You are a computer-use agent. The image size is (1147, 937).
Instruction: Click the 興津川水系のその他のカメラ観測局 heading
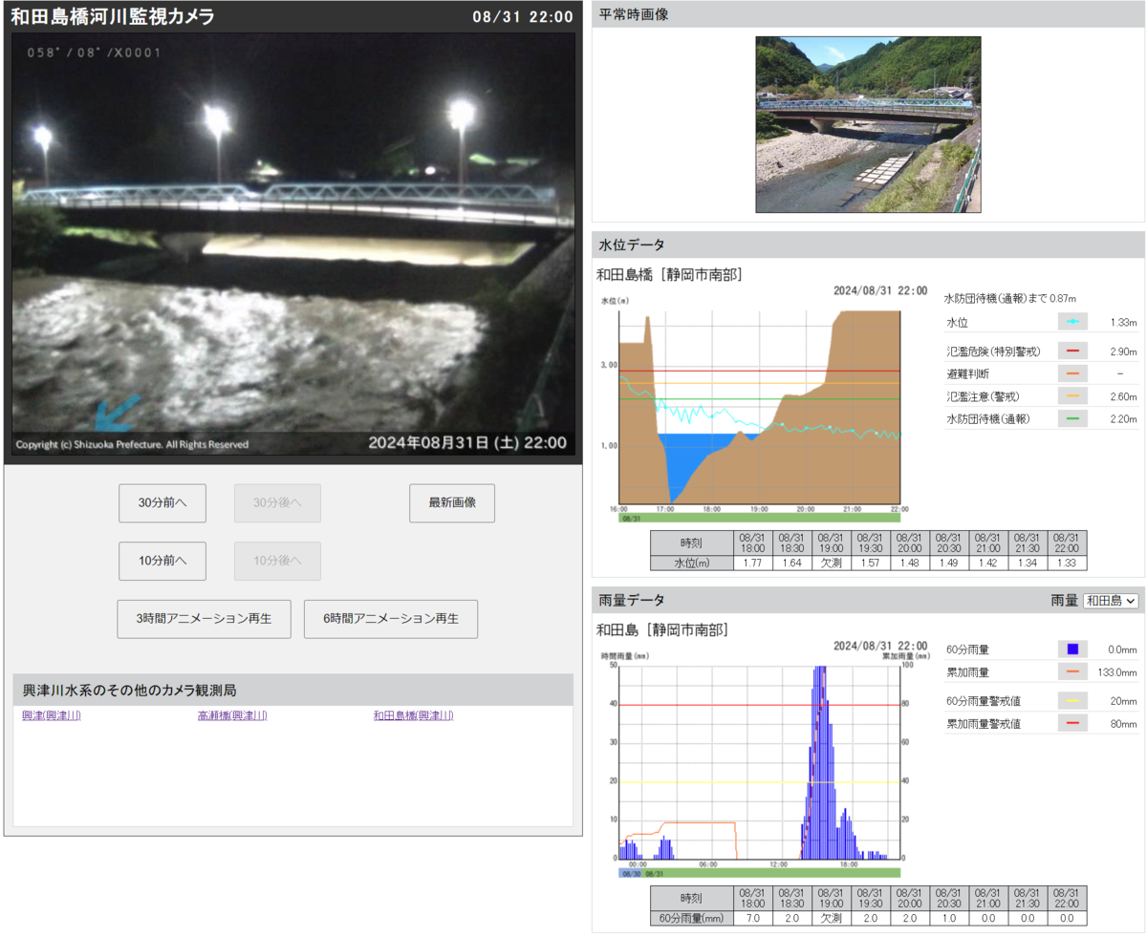click(x=130, y=690)
